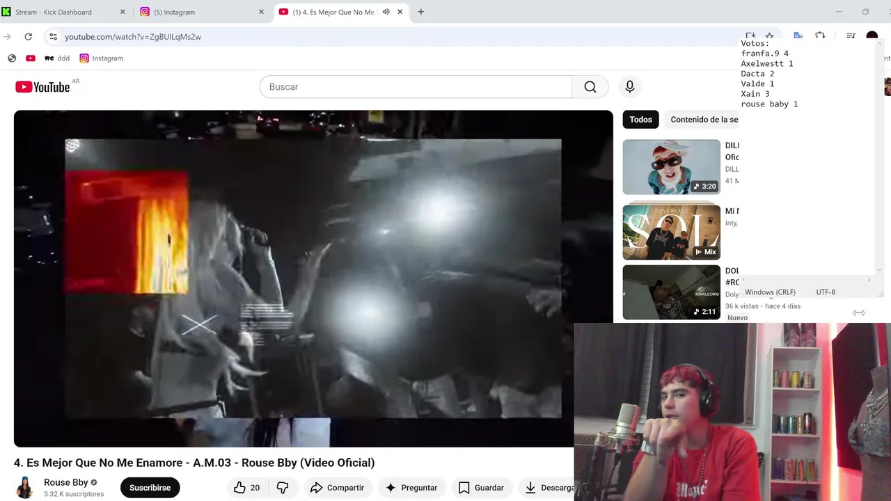Close the Kick Dashboard tab
The image size is (891, 501).
(123, 12)
